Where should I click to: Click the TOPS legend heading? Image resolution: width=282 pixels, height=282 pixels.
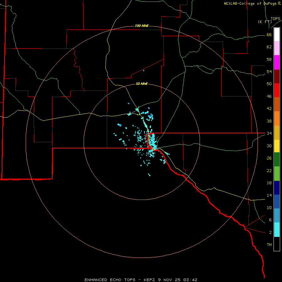click(x=275, y=19)
